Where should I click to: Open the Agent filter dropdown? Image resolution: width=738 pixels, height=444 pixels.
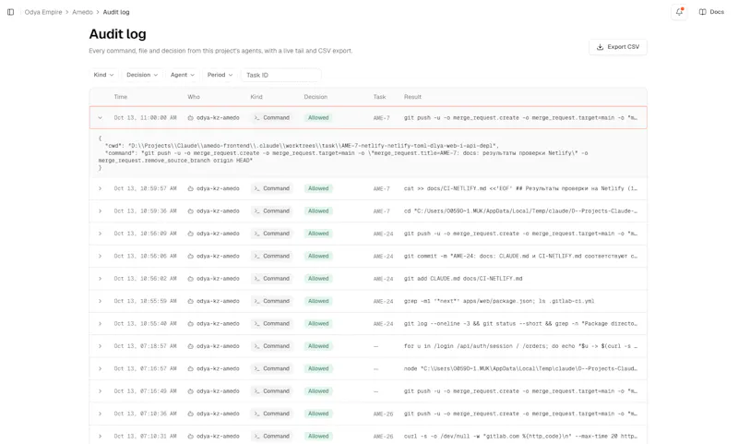183,75
